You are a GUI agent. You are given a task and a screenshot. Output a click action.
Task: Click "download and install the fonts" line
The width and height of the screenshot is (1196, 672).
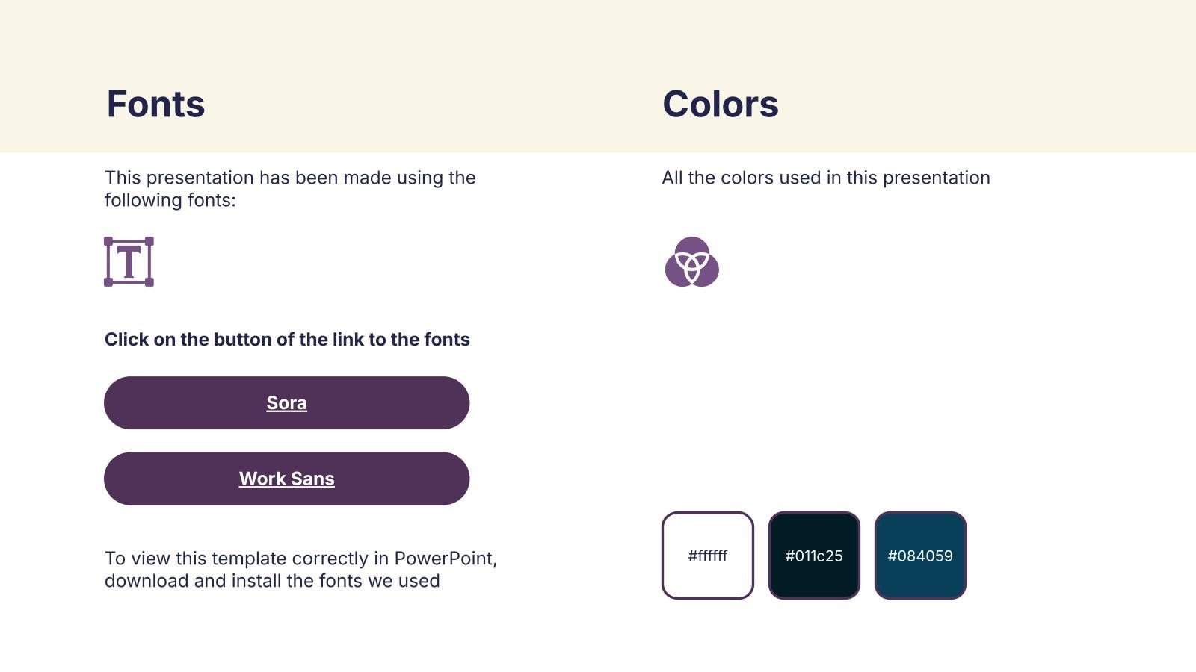point(272,581)
